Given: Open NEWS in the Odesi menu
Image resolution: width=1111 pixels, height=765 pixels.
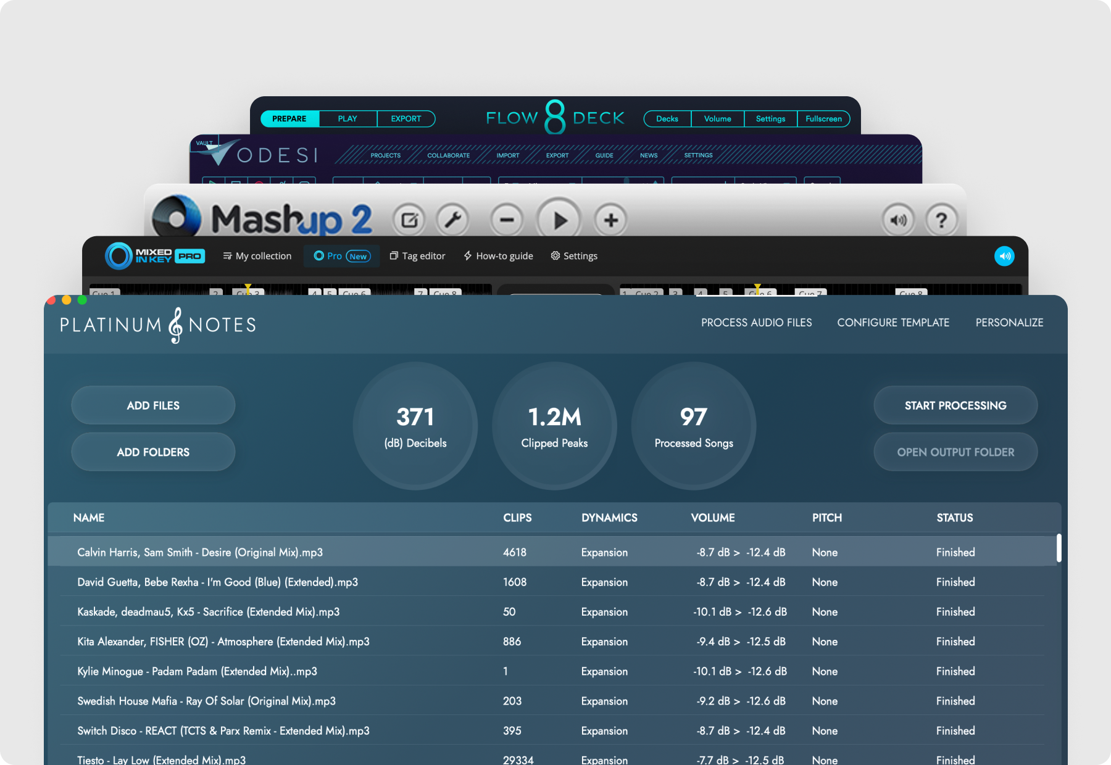Looking at the screenshot, I should 649,155.
